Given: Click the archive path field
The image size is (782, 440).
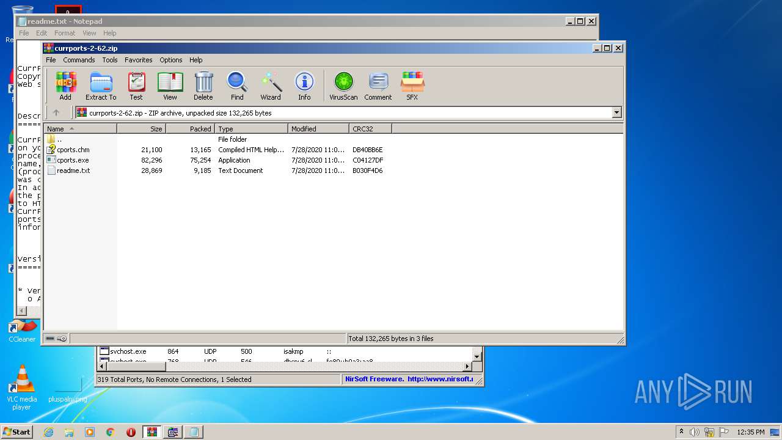Looking at the screenshot, I should coord(343,112).
